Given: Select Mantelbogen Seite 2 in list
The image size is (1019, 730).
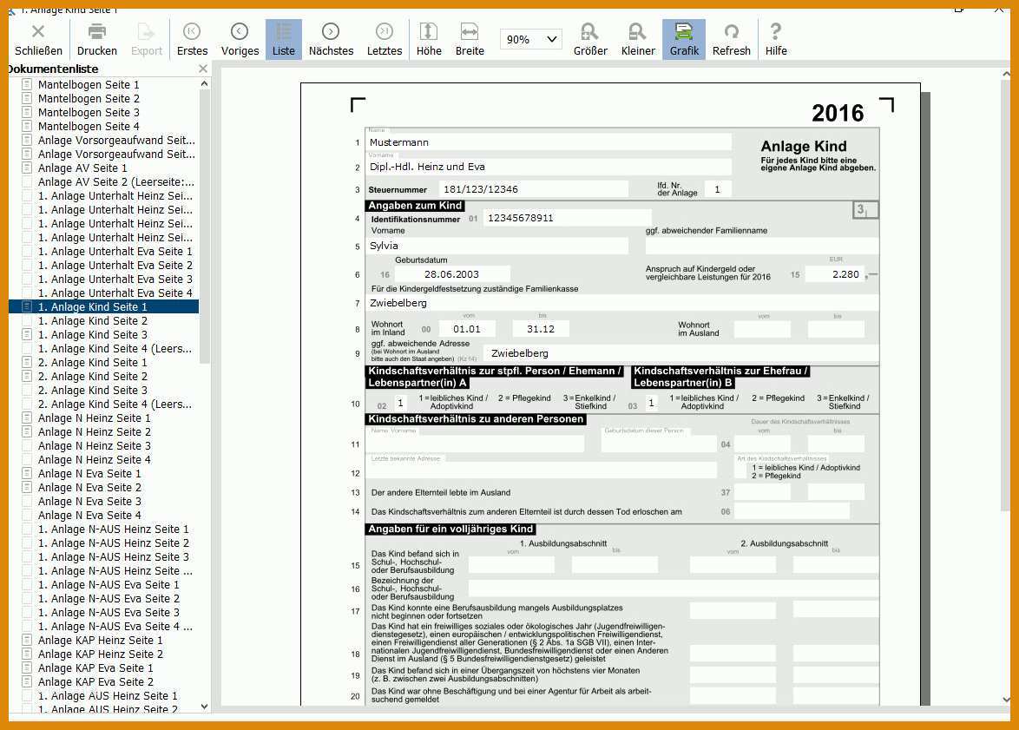Looking at the screenshot, I should coord(89,99).
